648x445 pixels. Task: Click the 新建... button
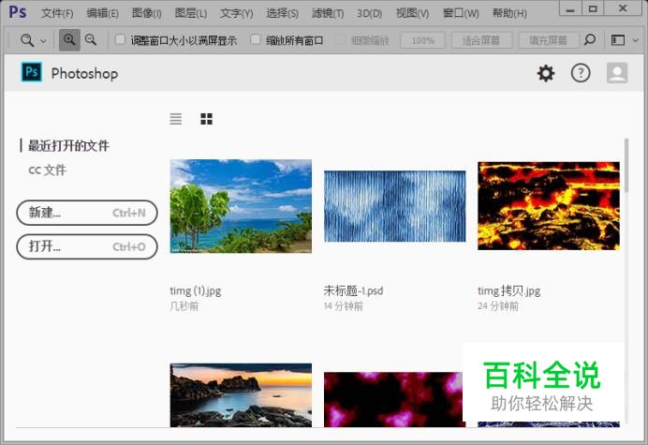pos(87,213)
